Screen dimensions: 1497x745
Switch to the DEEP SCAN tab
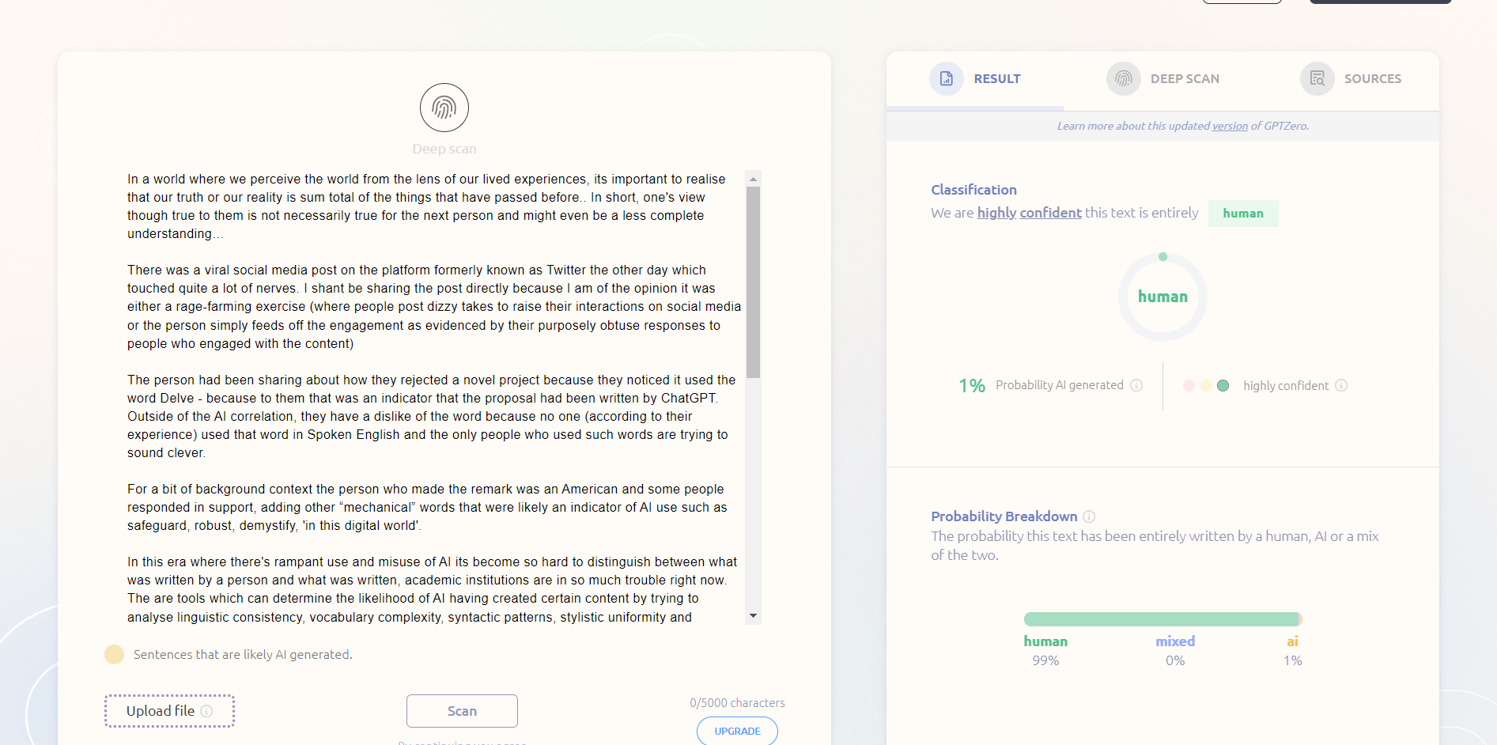click(1184, 78)
